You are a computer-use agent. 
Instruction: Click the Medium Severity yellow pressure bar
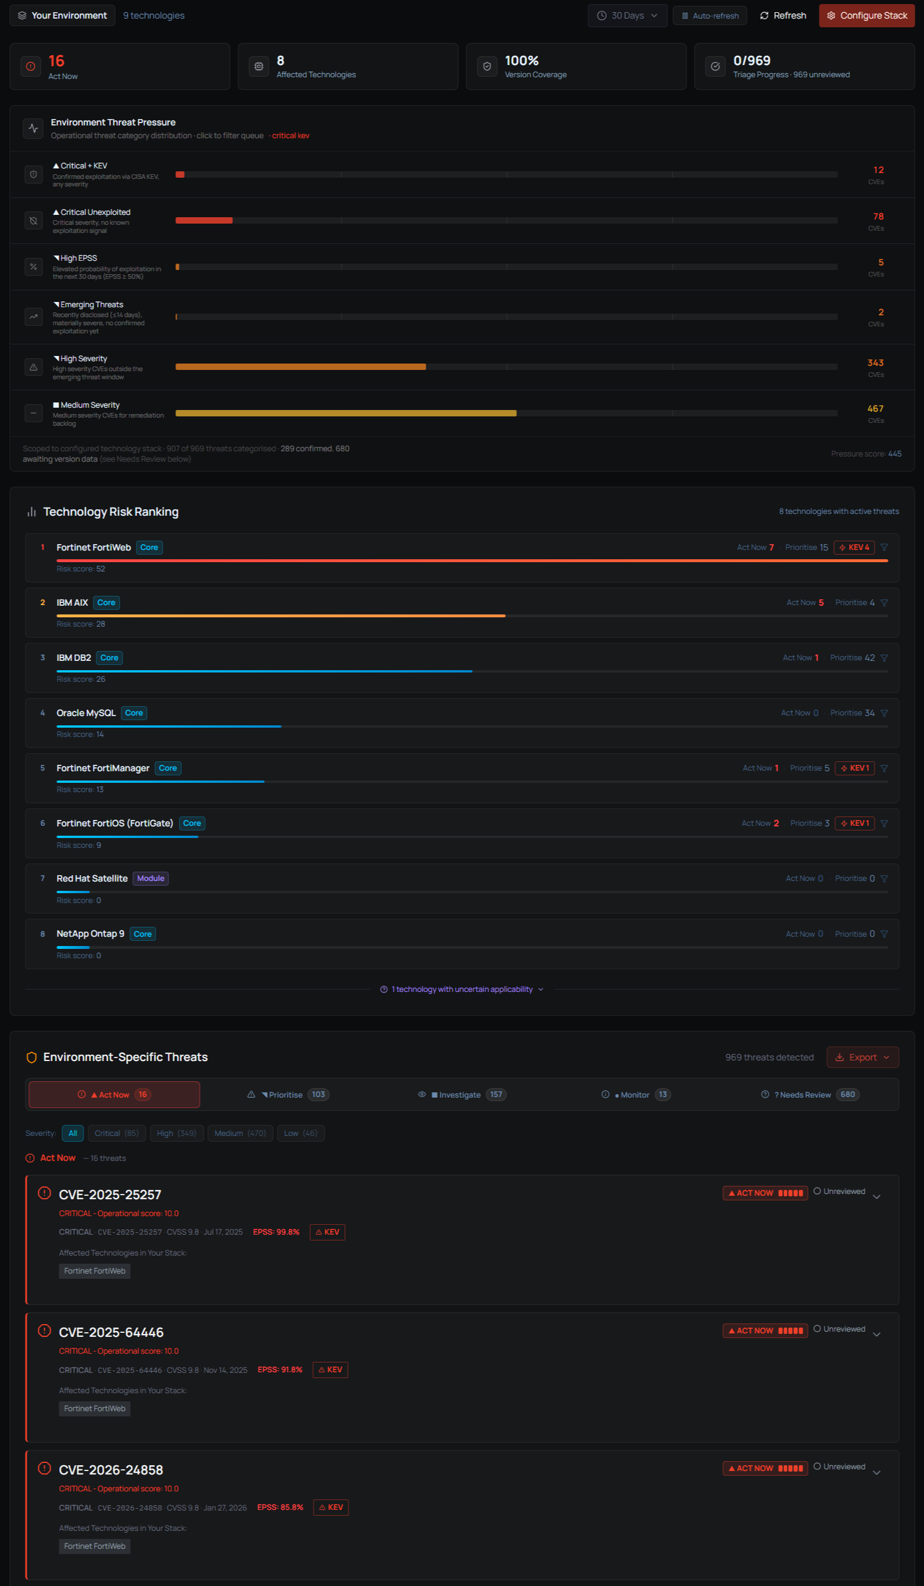346,413
